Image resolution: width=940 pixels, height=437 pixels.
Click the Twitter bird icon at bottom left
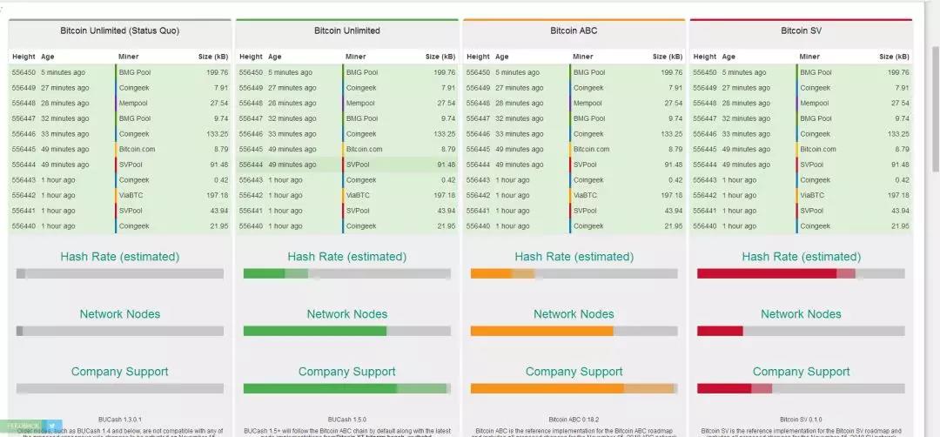coord(53,426)
